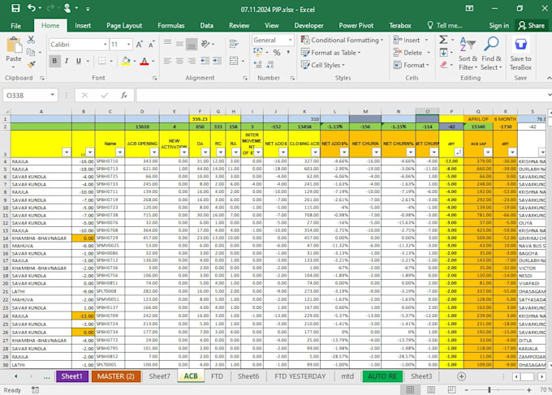Align text to the right
The image size is (552, 395).
(x=192, y=61)
